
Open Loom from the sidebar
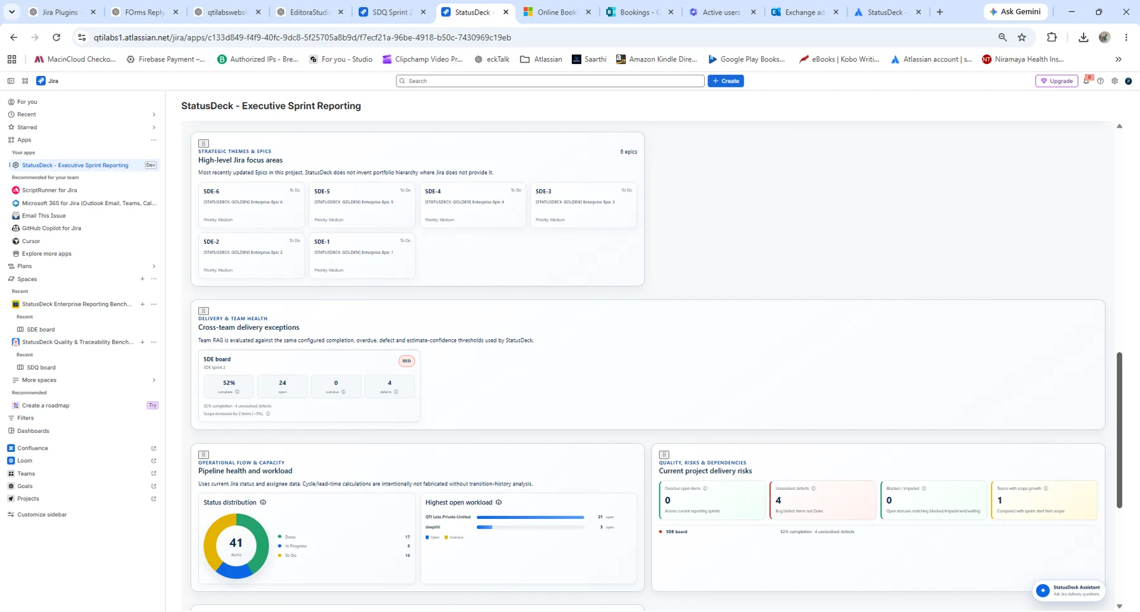pyautogui.click(x=25, y=461)
